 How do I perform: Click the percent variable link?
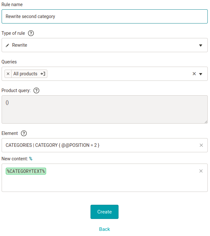31,159
